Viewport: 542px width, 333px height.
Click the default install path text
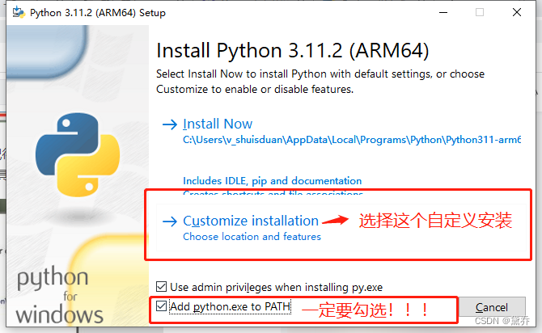pyautogui.click(x=352, y=140)
